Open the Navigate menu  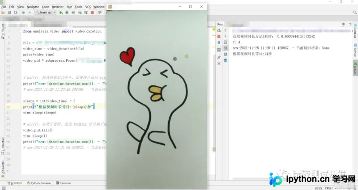33,7
